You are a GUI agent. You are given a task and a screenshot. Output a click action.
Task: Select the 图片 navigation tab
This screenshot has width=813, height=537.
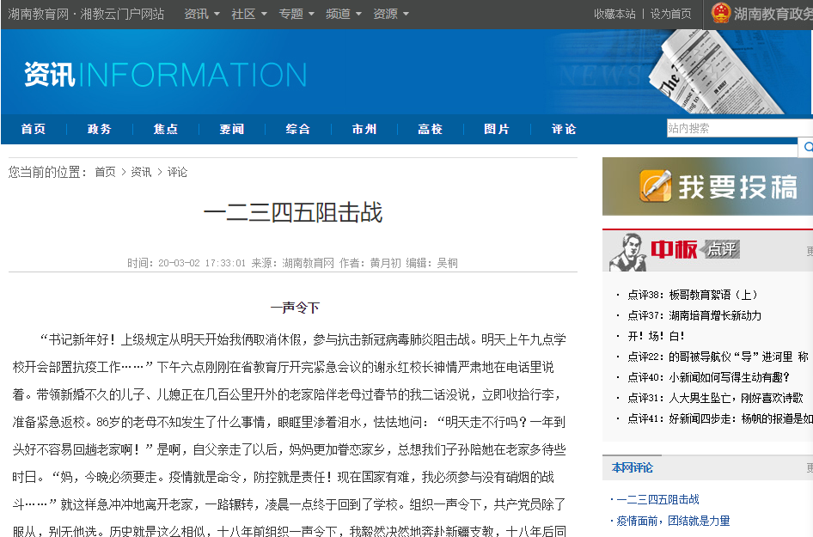[x=497, y=129]
